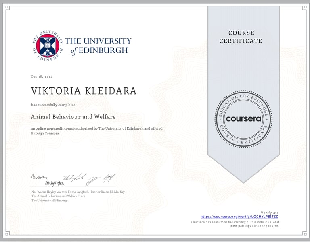Screen dimensions: 310x242
Task: Click the University of Edinburgh crest logo
Action: [x=48, y=46]
